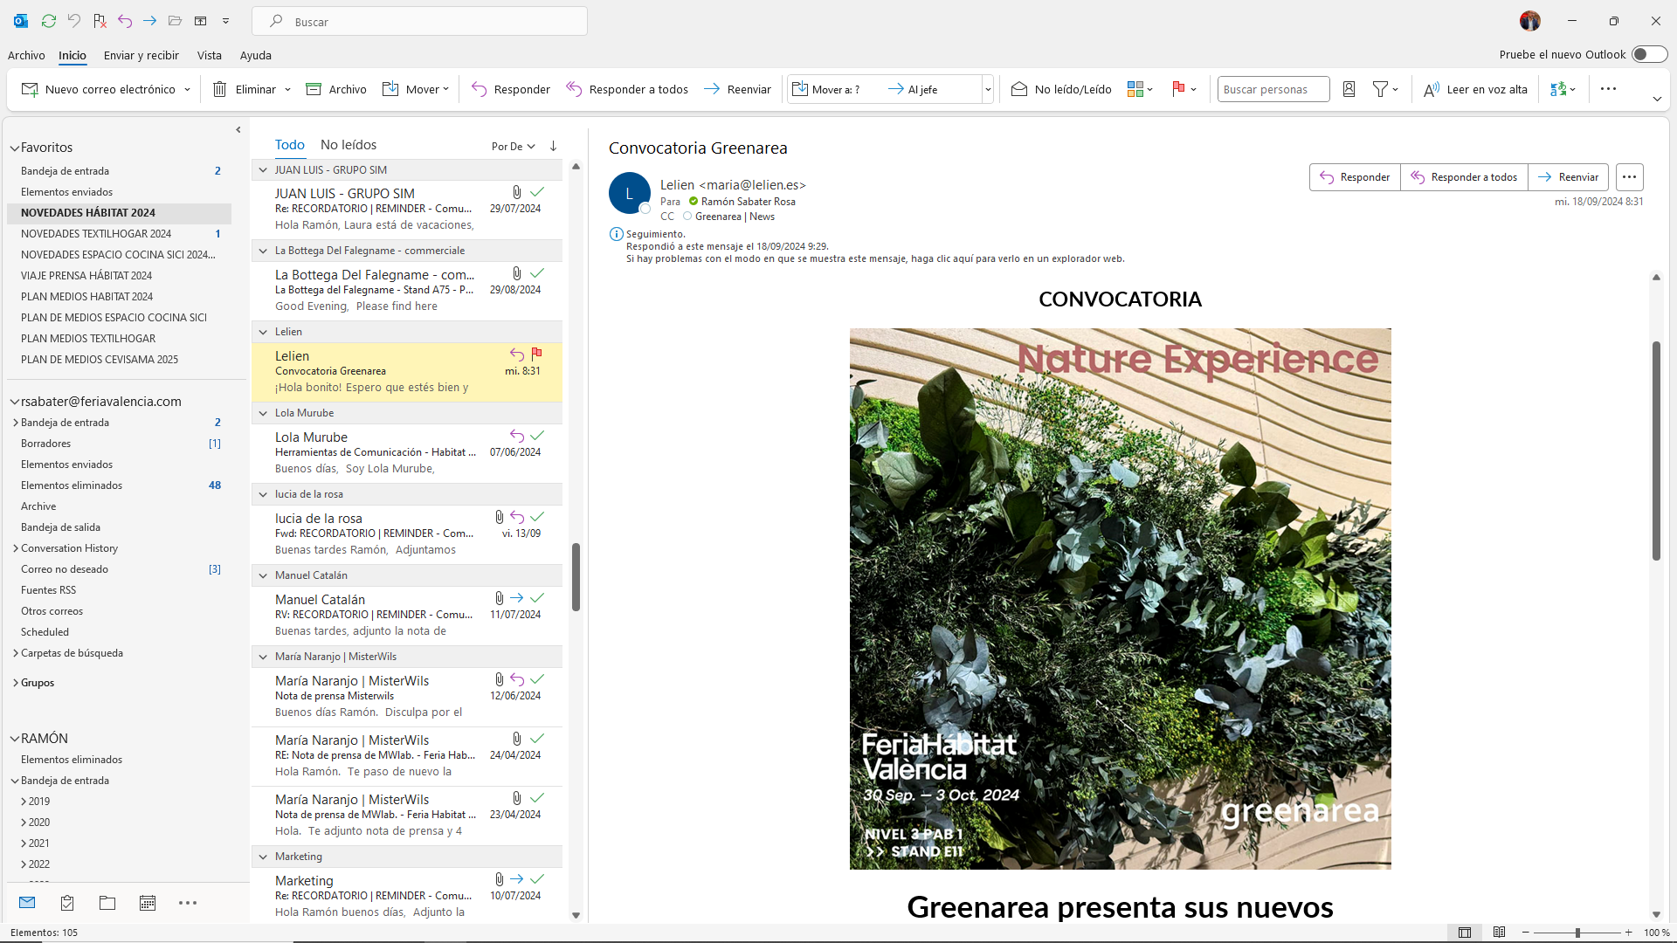This screenshot has height=943, width=1677.
Task: Open the Archivo menu
Action: pyautogui.click(x=26, y=55)
